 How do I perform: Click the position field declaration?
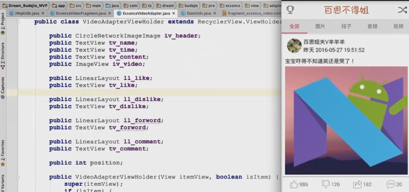coord(86,163)
